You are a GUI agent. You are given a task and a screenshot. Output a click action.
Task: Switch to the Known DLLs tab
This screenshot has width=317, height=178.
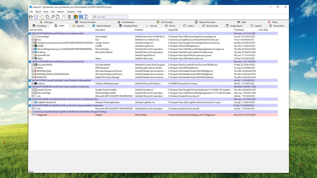click(x=277, y=26)
